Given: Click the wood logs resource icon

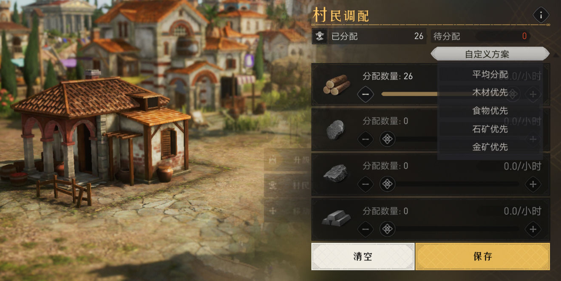Looking at the screenshot, I should tap(336, 85).
